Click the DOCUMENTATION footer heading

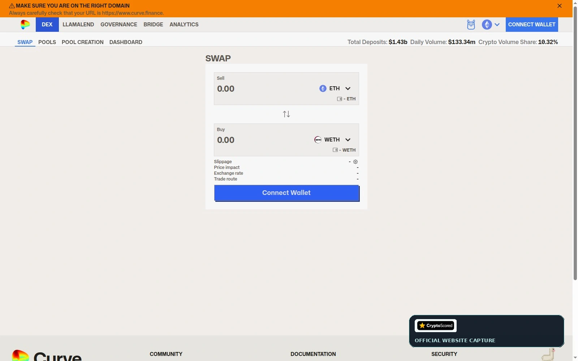pos(313,354)
